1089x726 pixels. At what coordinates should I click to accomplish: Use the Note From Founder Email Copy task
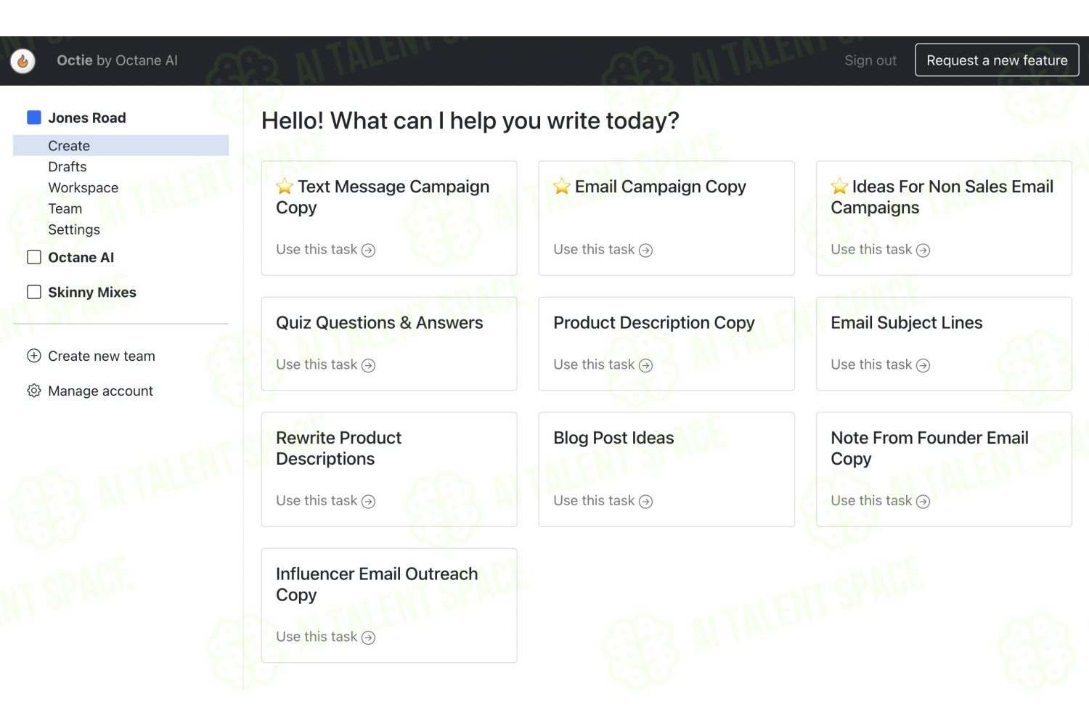(880, 501)
